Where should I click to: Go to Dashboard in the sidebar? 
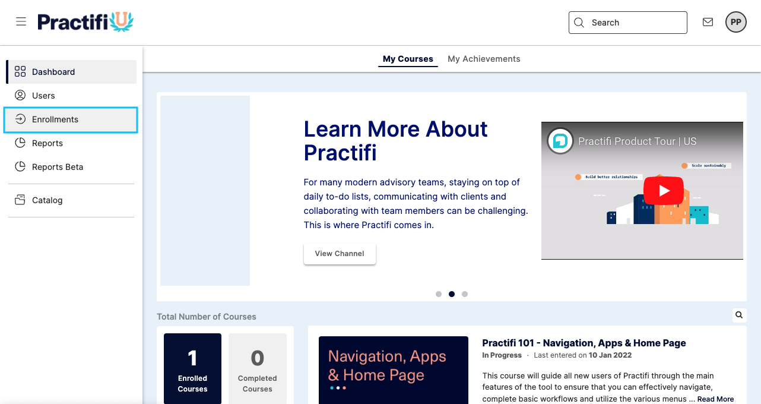(x=71, y=72)
